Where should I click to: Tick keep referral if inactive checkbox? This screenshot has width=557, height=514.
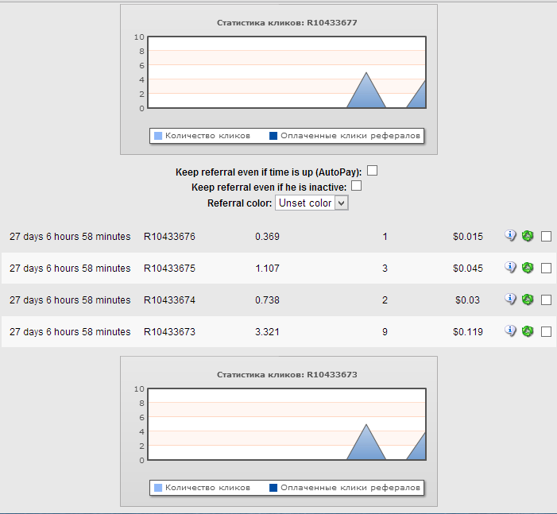[357, 186]
